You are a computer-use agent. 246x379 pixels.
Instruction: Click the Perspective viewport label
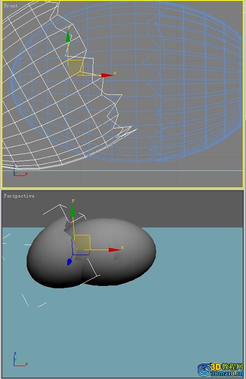tap(19, 196)
